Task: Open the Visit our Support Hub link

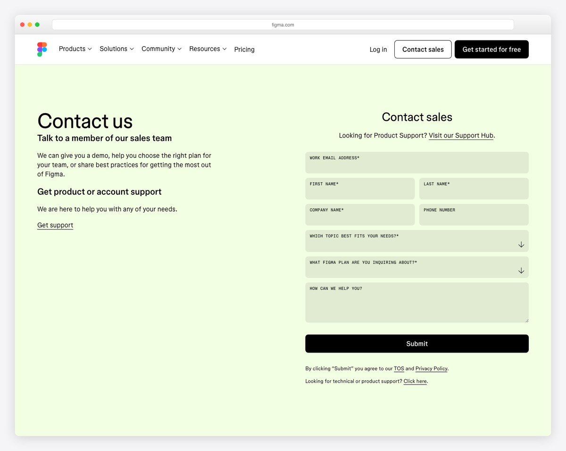Action: (x=461, y=135)
